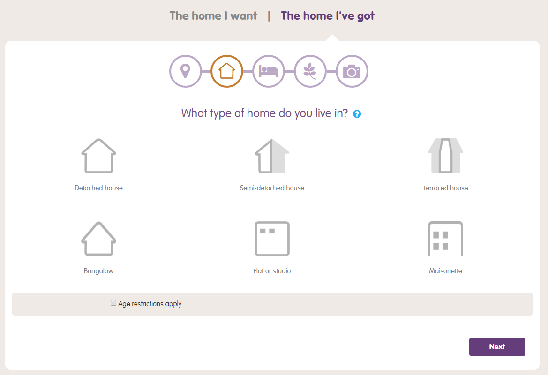548x375 pixels.
Task: Jump to the camera photo step
Action: (x=352, y=71)
